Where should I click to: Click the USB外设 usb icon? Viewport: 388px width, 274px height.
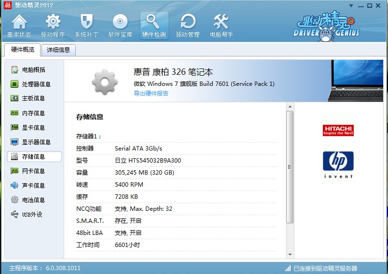[x=14, y=214]
